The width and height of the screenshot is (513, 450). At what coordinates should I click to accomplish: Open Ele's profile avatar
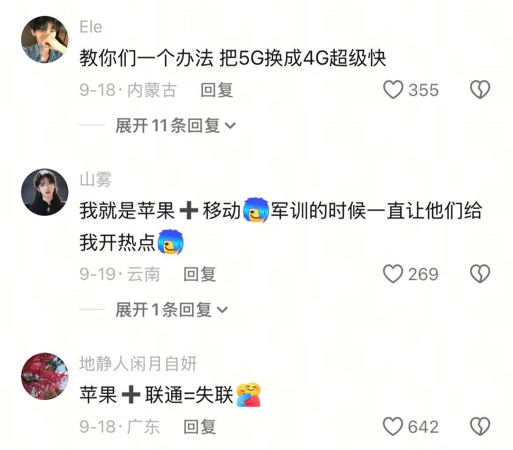pyautogui.click(x=45, y=39)
